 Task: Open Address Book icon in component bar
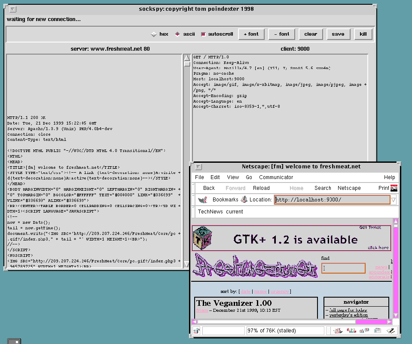click(x=378, y=331)
